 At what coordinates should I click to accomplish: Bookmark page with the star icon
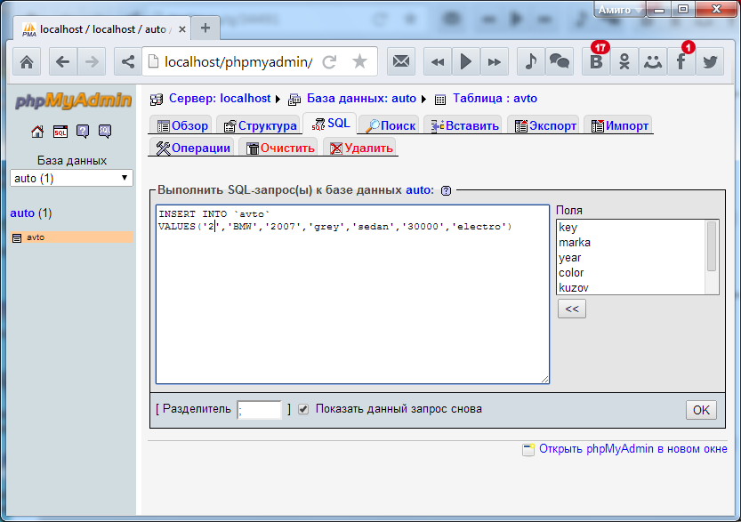[x=359, y=61]
